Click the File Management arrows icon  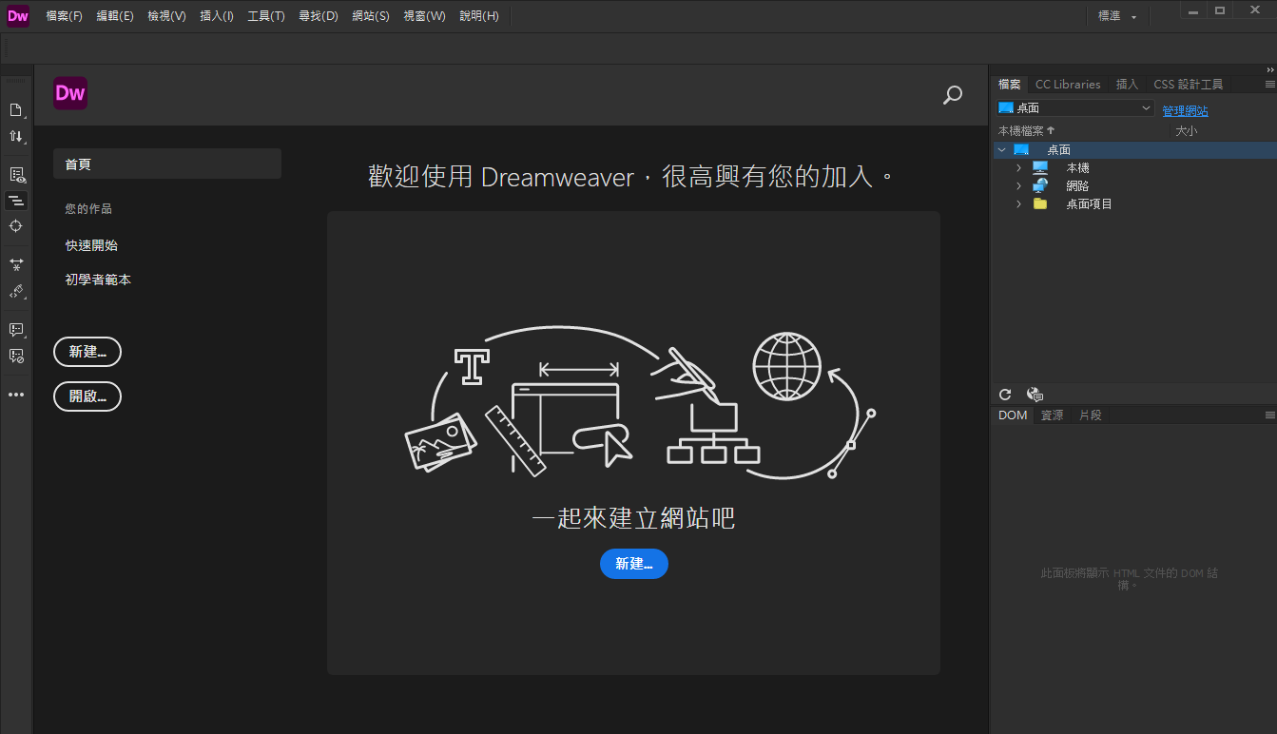point(16,137)
